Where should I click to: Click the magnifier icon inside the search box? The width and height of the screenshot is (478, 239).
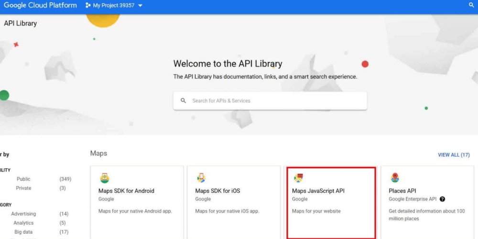[183, 100]
